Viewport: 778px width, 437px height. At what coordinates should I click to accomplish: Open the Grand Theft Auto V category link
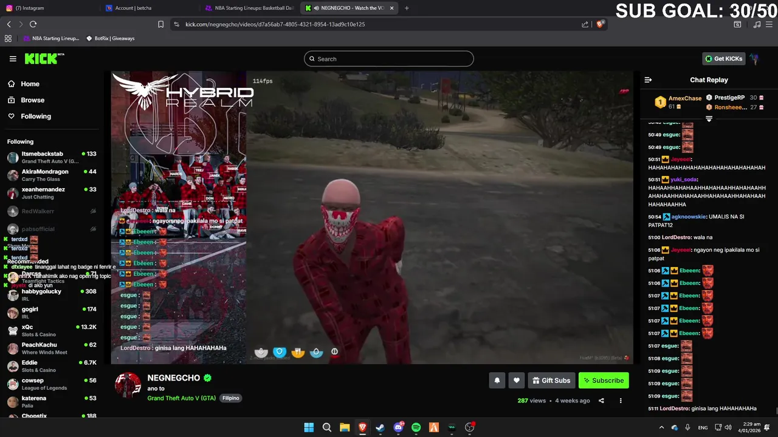click(181, 398)
